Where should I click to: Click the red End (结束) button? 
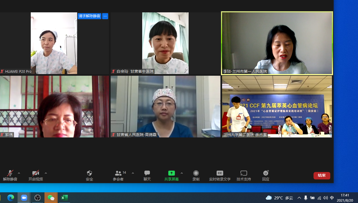pos(322,176)
